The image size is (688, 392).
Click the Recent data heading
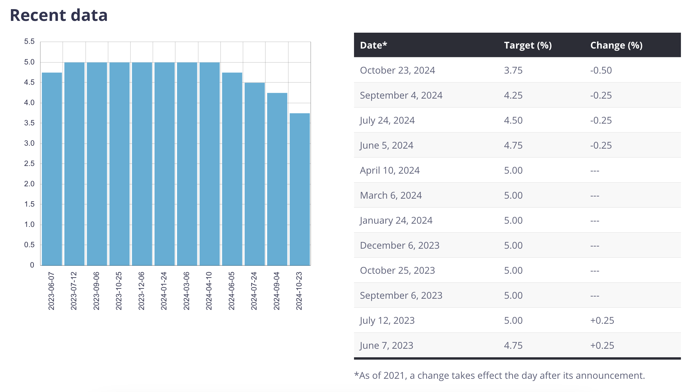click(x=59, y=15)
